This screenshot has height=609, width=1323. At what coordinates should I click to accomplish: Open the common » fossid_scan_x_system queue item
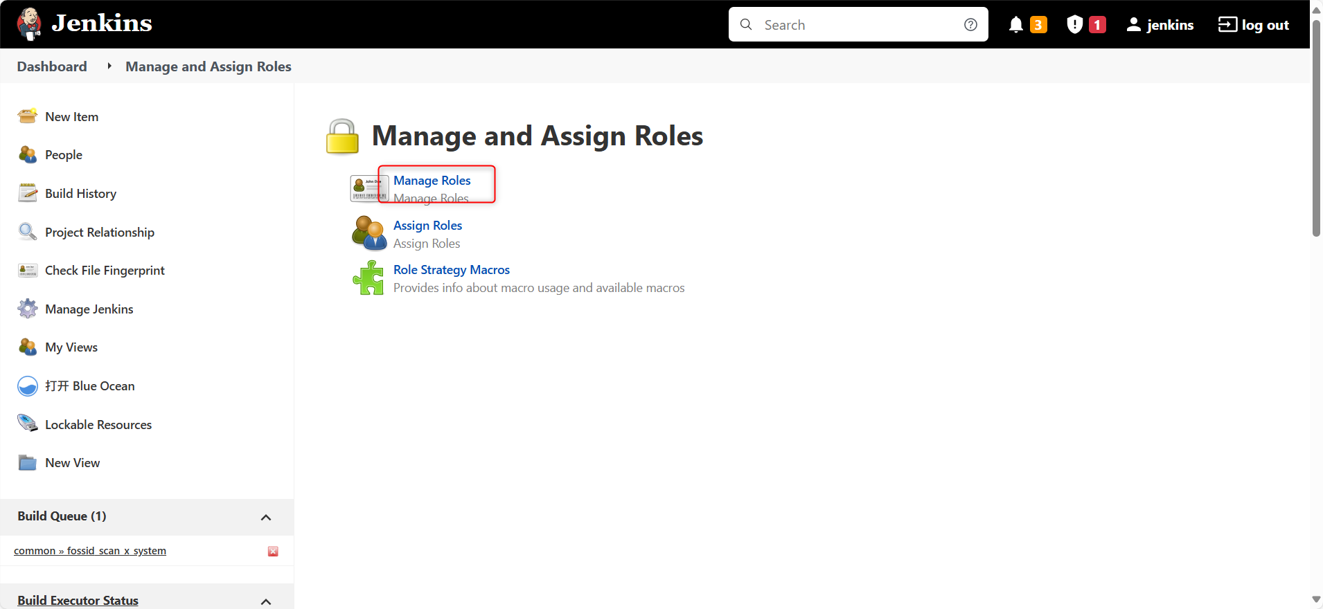90,551
